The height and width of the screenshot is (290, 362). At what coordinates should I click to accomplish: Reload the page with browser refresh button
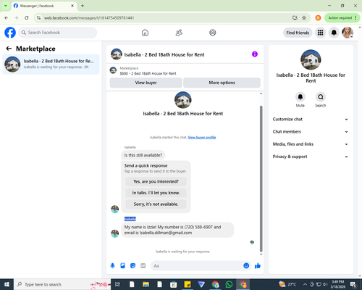tap(27, 18)
